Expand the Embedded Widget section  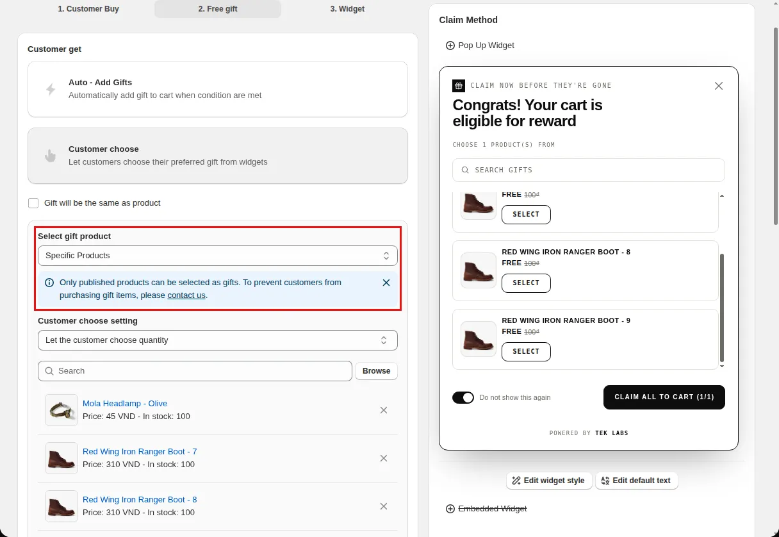coord(486,509)
